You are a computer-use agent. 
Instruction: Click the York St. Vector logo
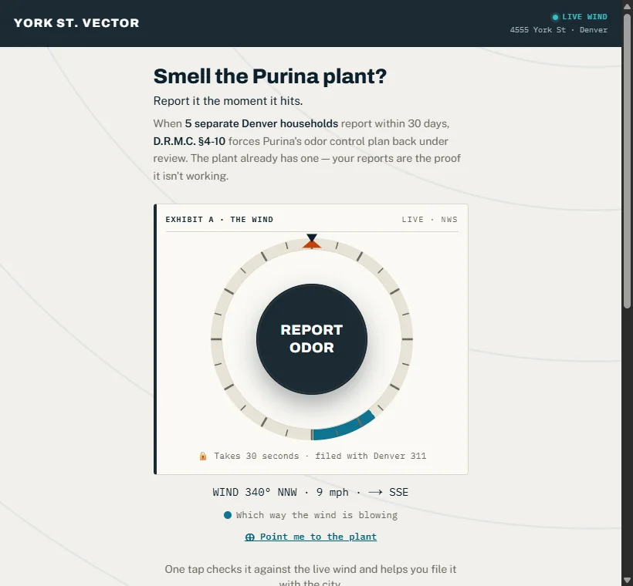point(76,23)
